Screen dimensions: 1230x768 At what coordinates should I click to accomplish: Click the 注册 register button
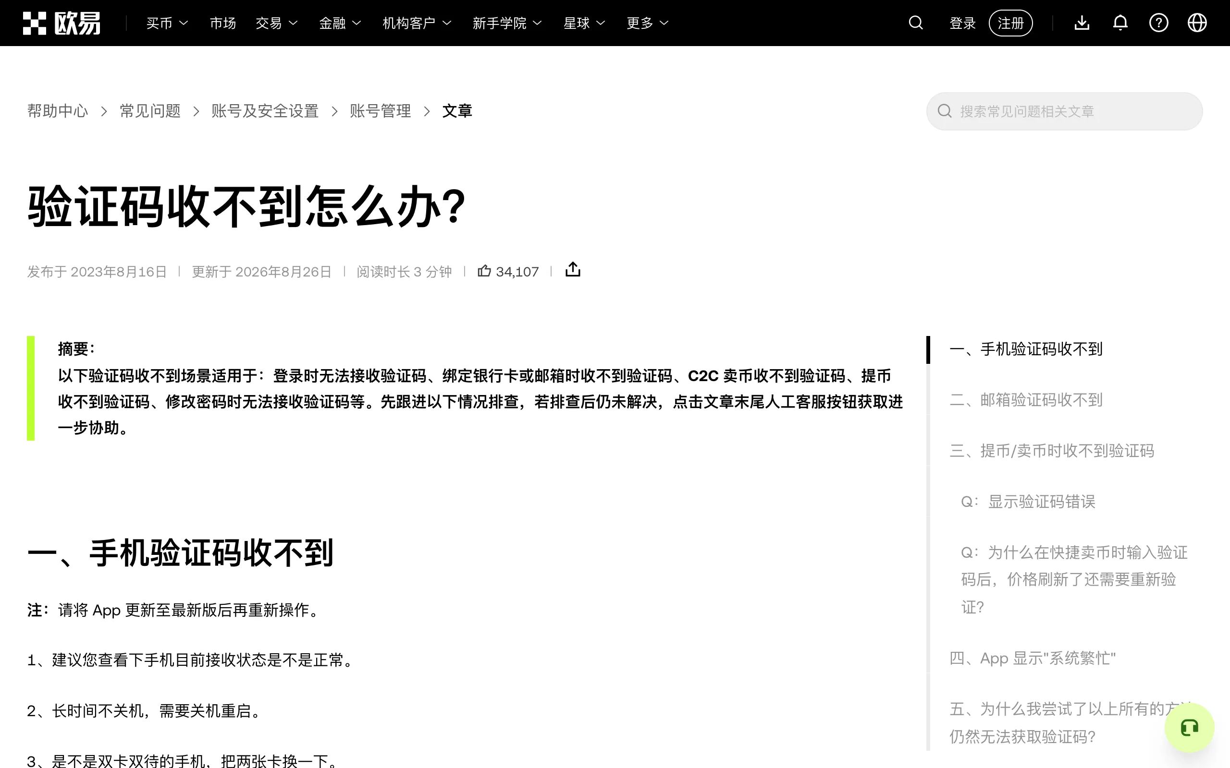[1010, 23]
